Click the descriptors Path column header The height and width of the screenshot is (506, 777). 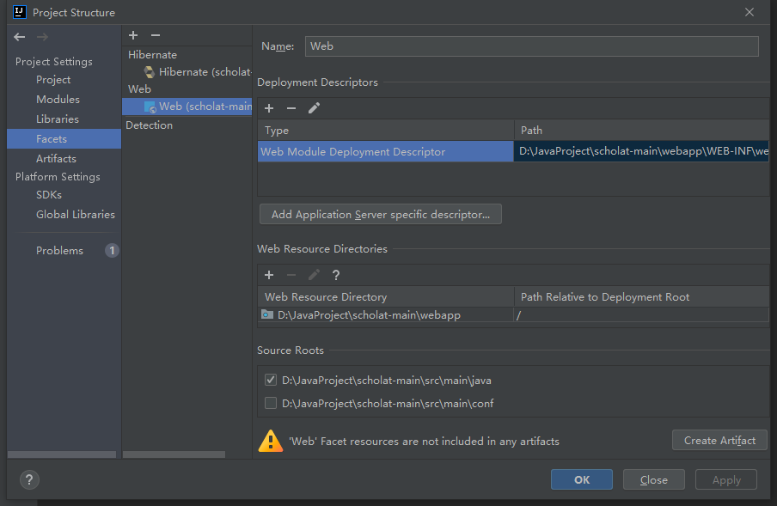(641, 131)
